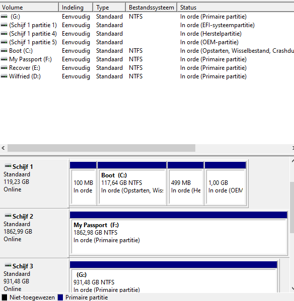Select the 1,00 GB OEM partition block
The image size is (294, 301).
pos(226,183)
